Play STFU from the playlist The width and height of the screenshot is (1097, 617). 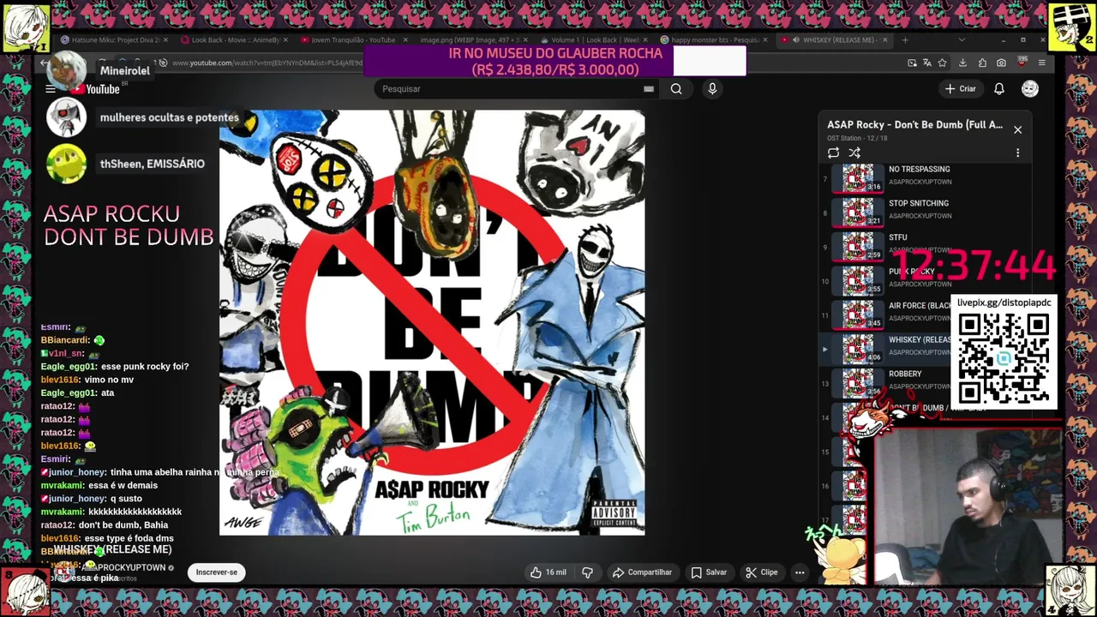pyautogui.click(x=926, y=246)
